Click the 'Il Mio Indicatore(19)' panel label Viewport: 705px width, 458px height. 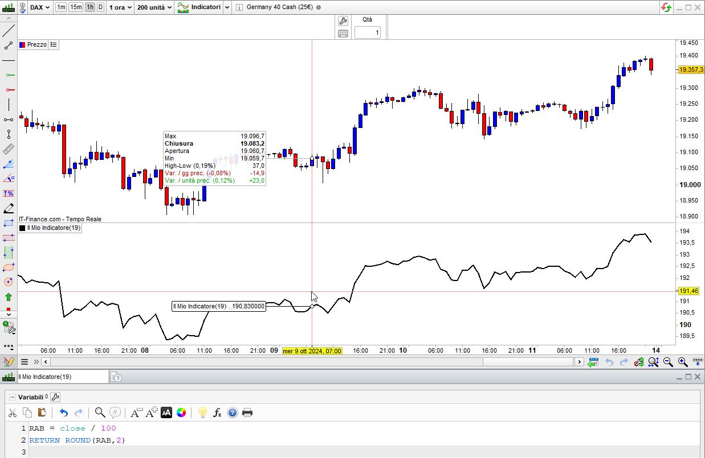(x=54, y=228)
